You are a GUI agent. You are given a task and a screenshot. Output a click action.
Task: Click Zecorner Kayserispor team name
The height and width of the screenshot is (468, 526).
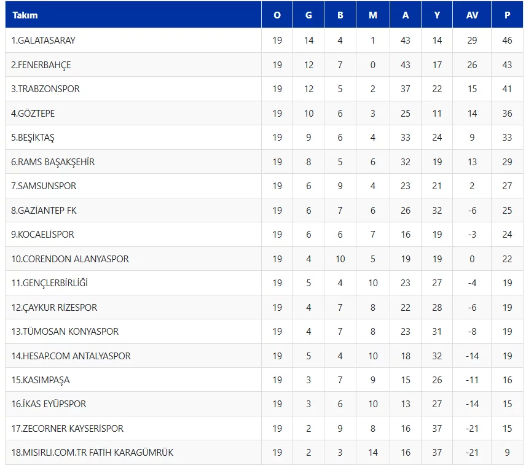click(68, 429)
